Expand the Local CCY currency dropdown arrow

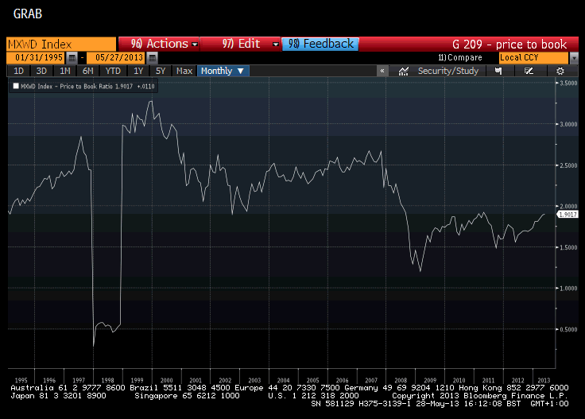pyautogui.click(x=574, y=58)
